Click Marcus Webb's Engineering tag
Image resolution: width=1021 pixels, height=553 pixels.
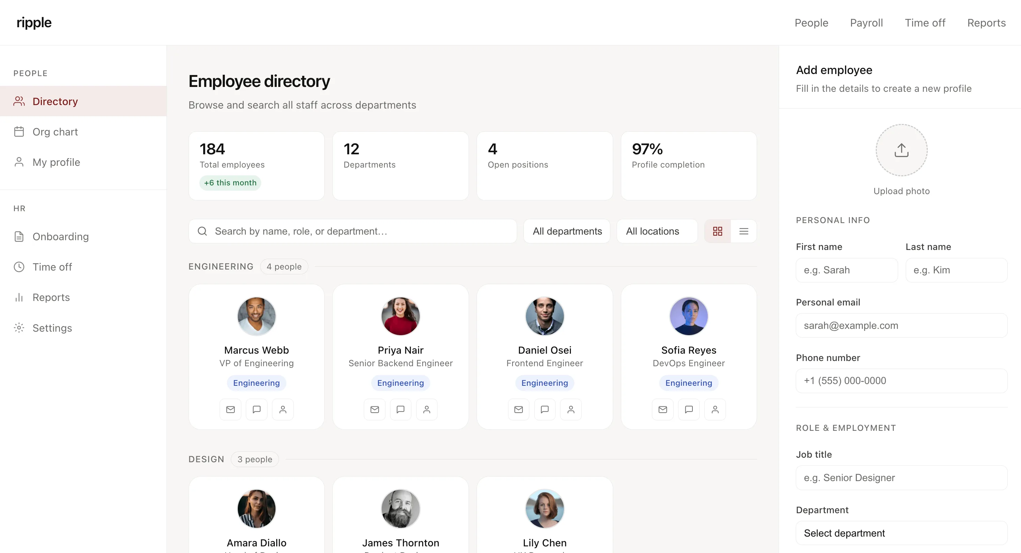[256, 383]
